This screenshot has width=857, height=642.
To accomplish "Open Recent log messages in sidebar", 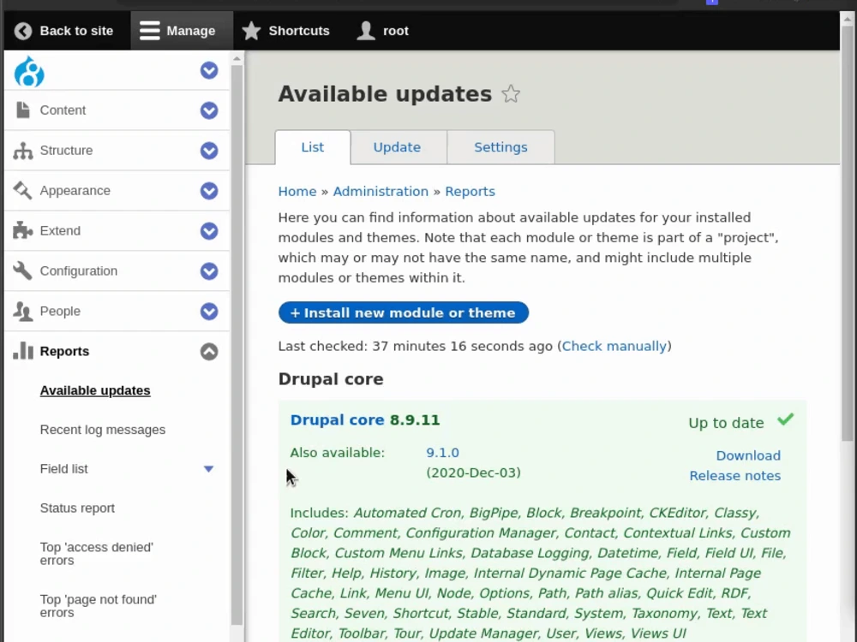I will [103, 431].
